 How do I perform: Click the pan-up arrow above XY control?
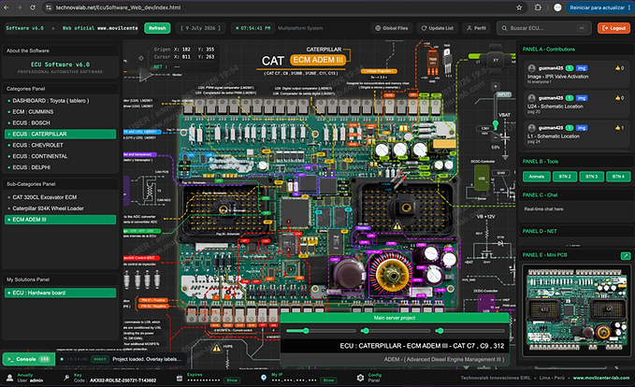[496, 48]
